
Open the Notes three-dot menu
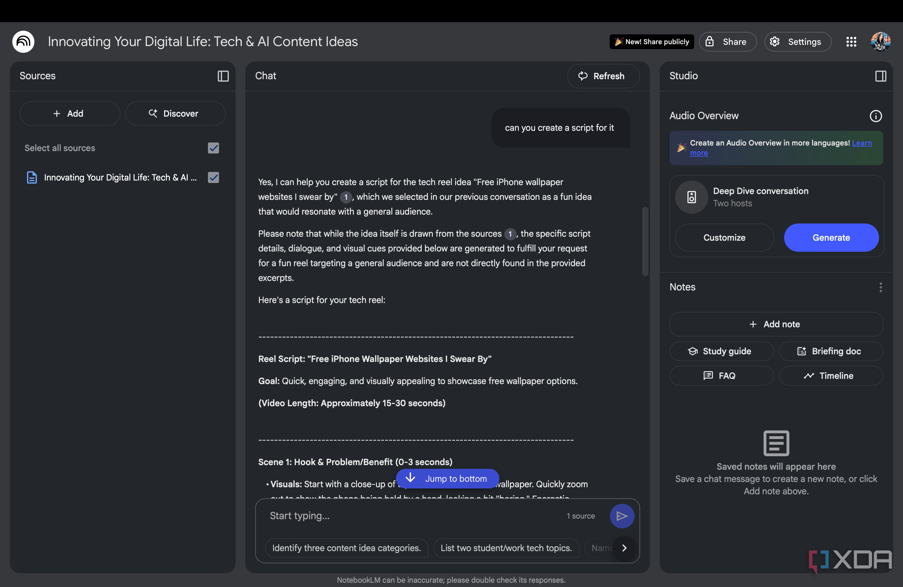coord(881,287)
